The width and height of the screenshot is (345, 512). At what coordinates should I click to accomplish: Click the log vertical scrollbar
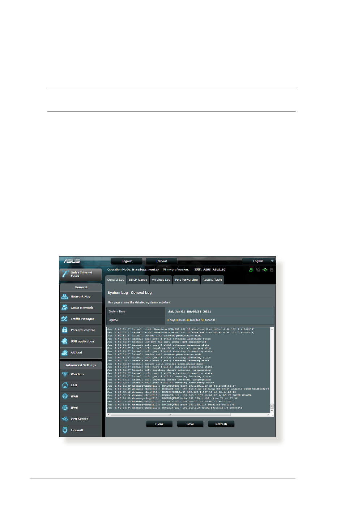pos(272,370)
